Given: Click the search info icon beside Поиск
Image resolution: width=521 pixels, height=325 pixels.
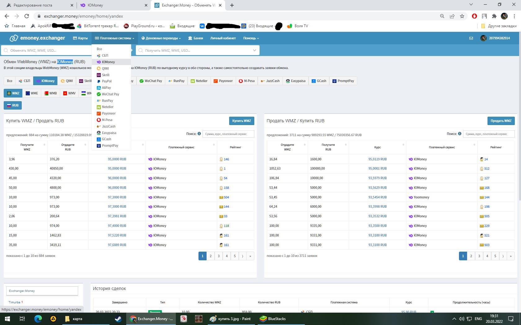Looking at the screenshot, I should [x=199, y=134].
